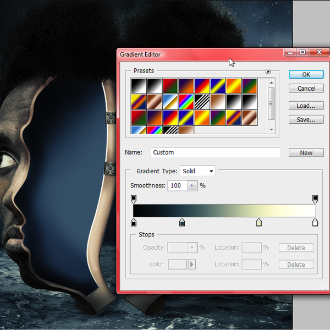
Task: Create a preset with the New button
Action: point(306,152)
